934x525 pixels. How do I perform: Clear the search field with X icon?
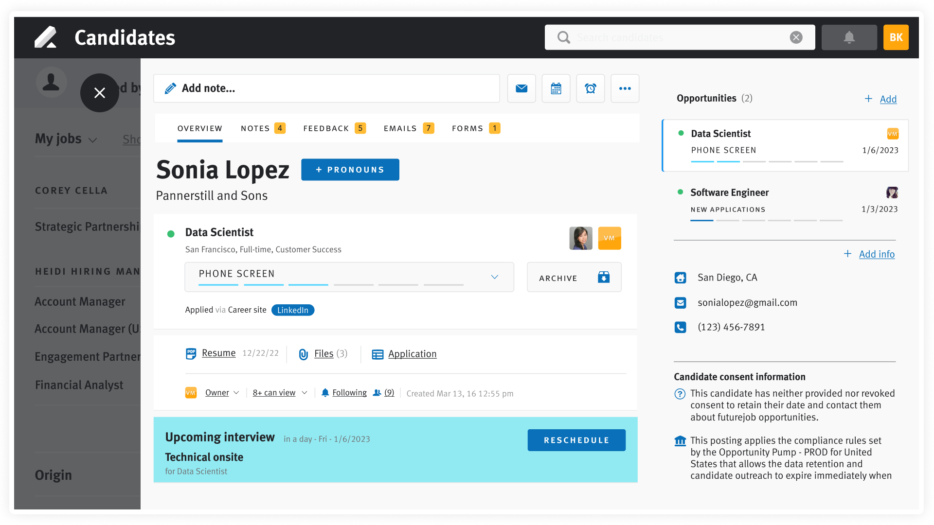coord(796,37)
